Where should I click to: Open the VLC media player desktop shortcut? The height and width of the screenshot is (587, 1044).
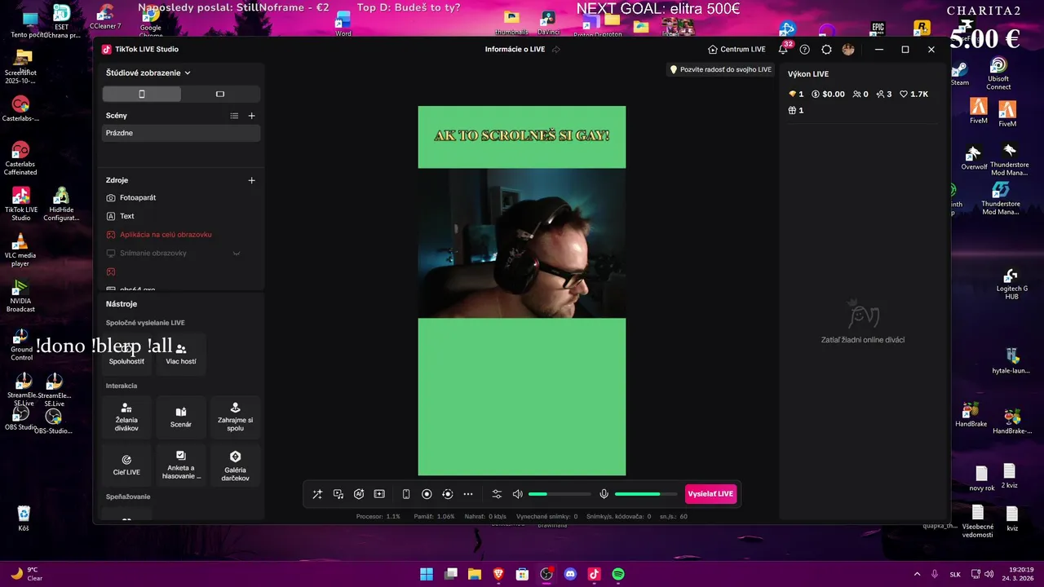point(20,250)
